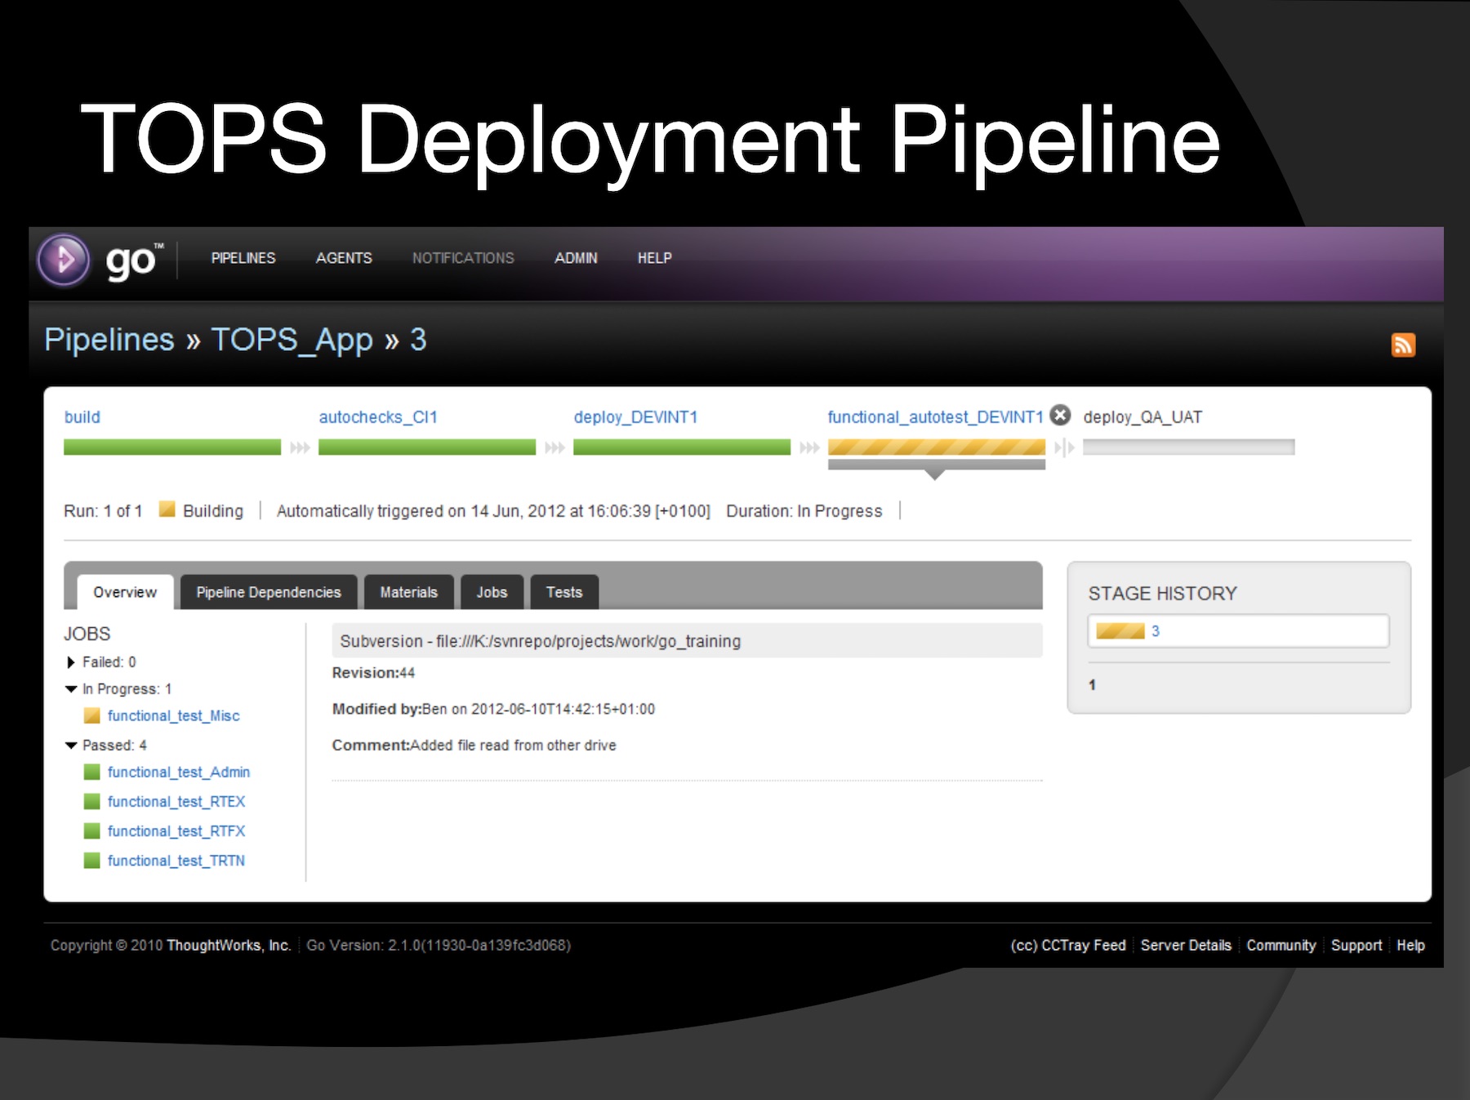This screenshot has height=1100, width=1470.
Task: Click green status icon of functional_test_TRTN
Action: tap(91, 860)
